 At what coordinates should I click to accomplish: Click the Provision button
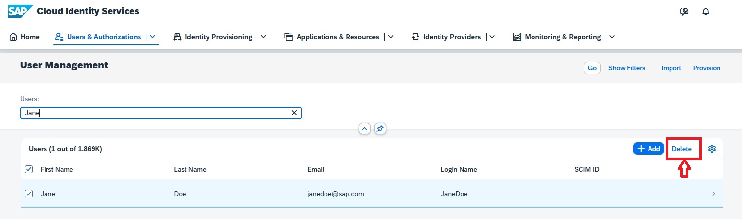point(706,68)
